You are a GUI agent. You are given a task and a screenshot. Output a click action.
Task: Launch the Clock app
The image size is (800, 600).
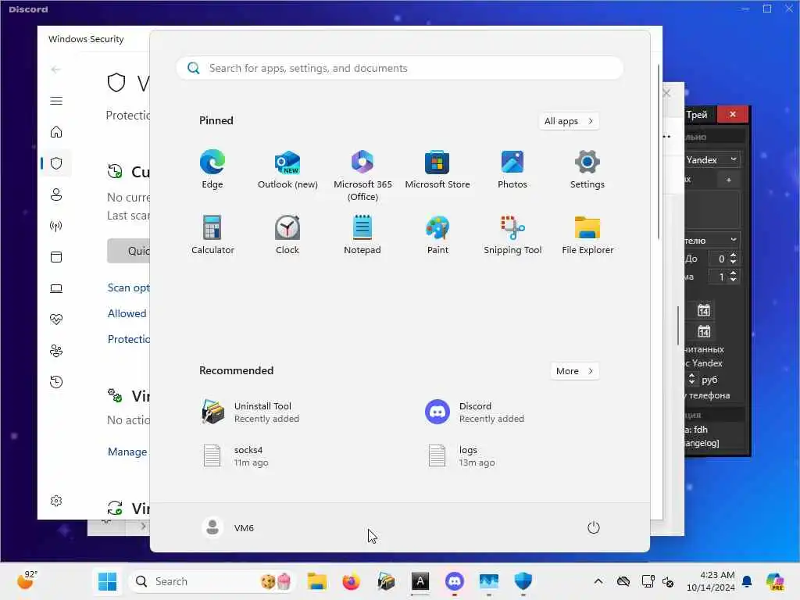287,234
